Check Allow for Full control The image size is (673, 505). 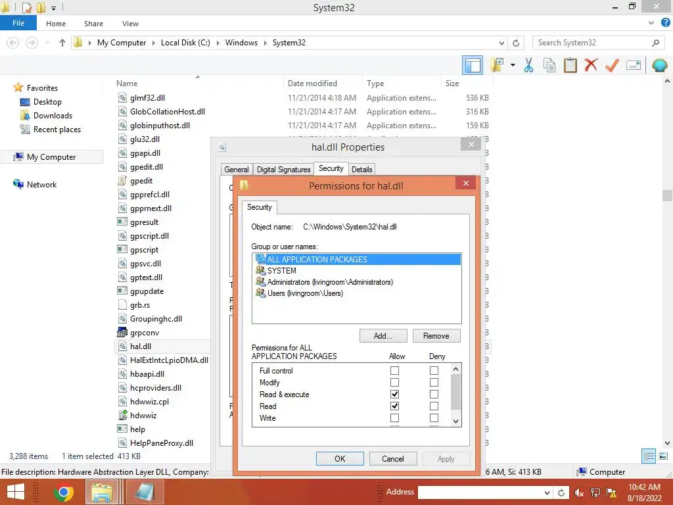(x=394, y=370)
